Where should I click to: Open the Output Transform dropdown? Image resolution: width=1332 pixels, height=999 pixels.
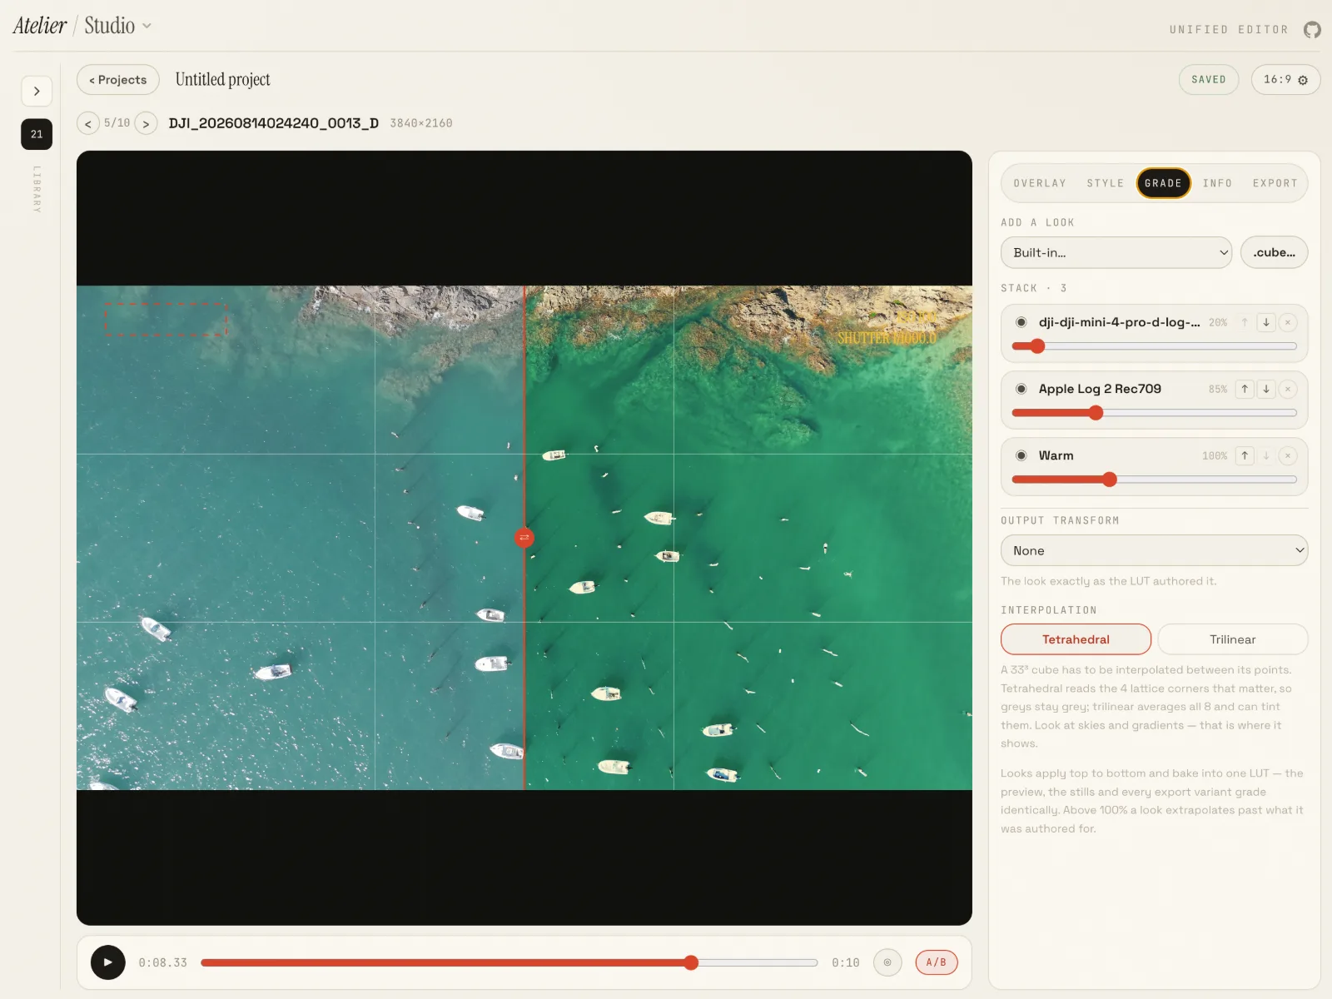(1155, 550)
